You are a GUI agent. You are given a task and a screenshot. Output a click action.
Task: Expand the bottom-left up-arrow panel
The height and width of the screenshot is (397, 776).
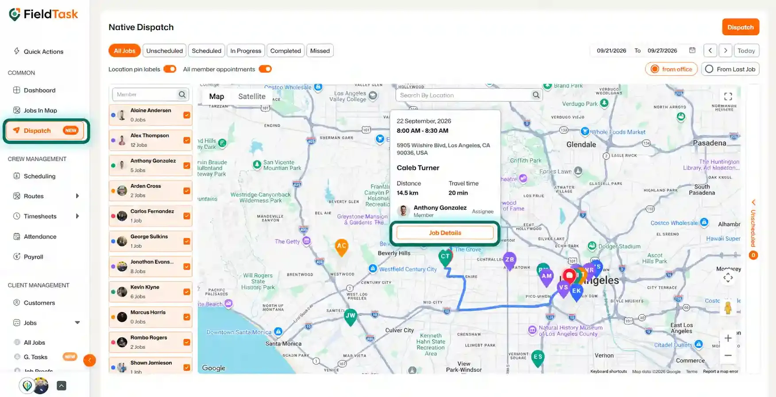tap(62, 385)
